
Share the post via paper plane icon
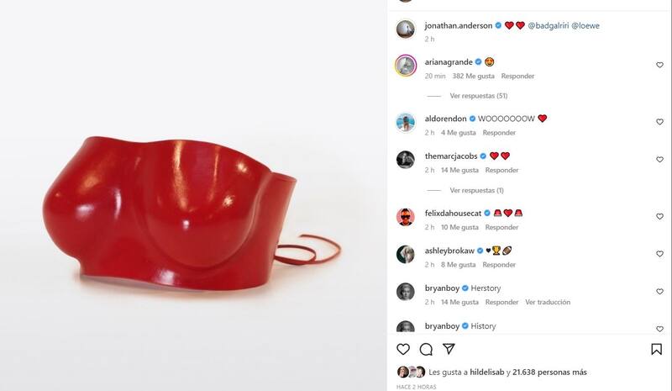(x=449, y=349)
